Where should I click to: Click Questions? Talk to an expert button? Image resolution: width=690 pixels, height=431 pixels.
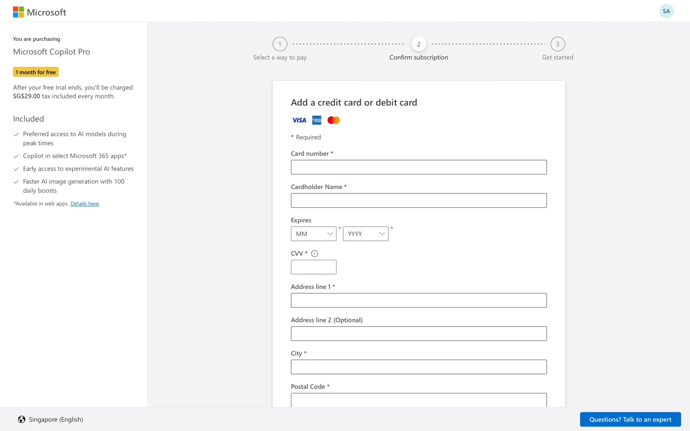click(630, 419)
